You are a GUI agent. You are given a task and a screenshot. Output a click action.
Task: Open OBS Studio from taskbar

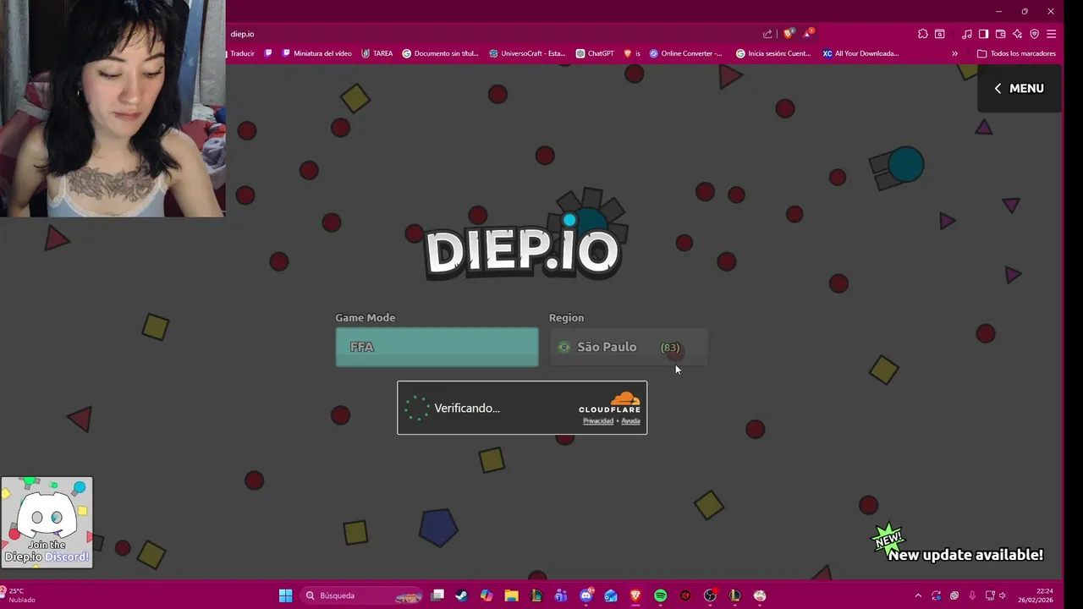710,595
